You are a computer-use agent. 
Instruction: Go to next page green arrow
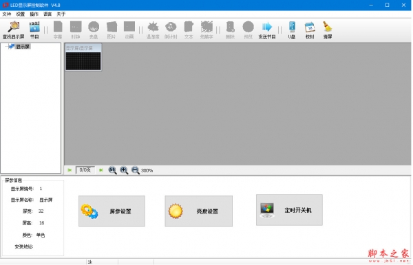pyautogui.click(x=101, y=170)
